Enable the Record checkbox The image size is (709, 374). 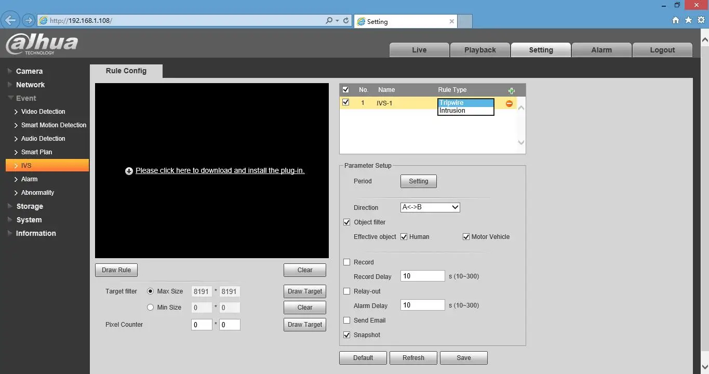(x=347, y=262)
